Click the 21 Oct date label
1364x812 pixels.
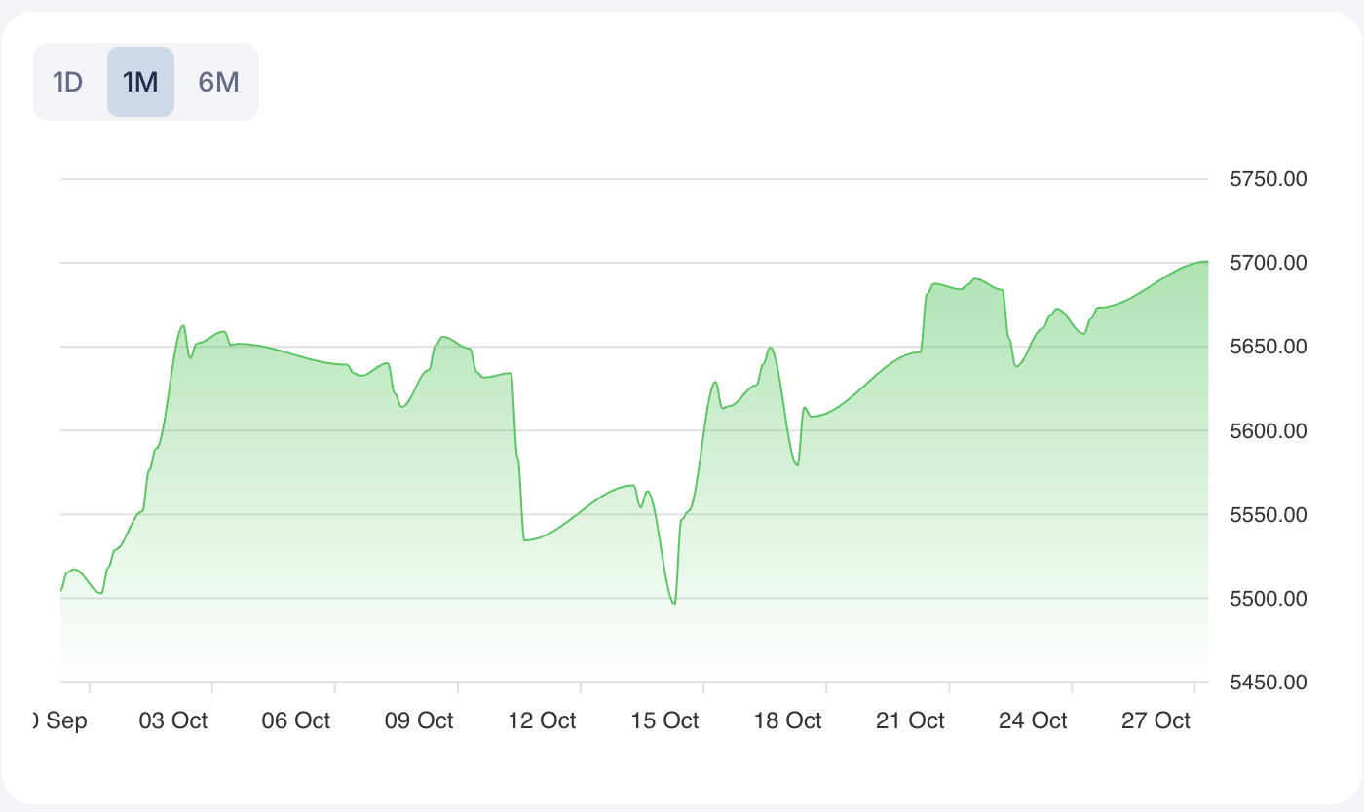tap(910, 721)
